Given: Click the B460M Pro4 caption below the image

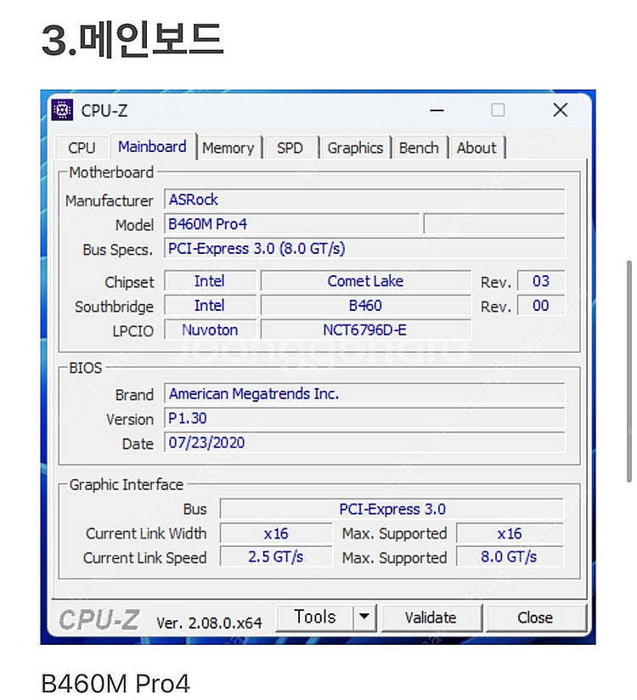Looking at the screenshot, I should pos(116,684).
